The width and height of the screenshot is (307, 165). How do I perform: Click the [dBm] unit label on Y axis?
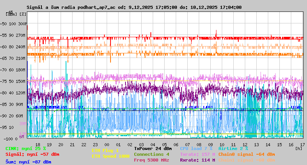[12, 14]
